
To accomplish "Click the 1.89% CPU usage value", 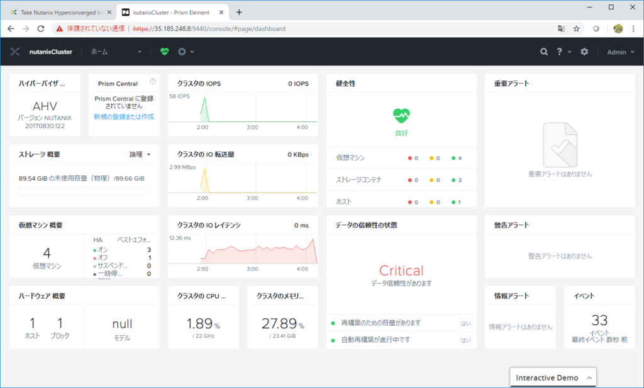I will click(203, 324).
